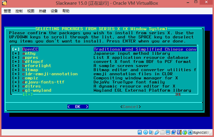Click 'Japanese input method library' description
This screenshot has width=214, height=137.
pos(132,54)
